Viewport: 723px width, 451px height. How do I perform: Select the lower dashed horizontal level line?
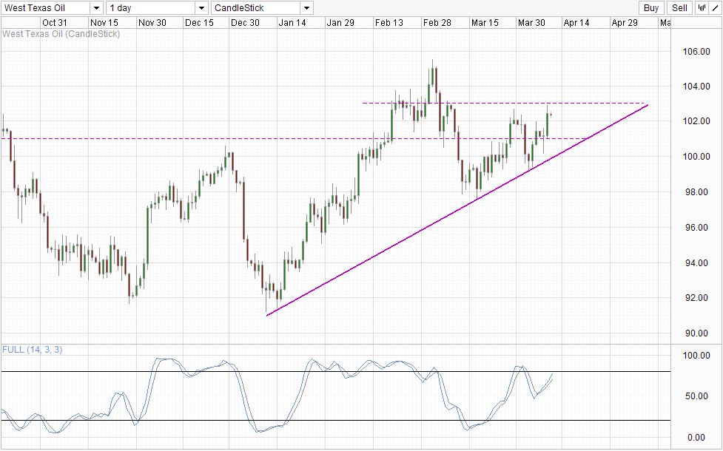295,139
